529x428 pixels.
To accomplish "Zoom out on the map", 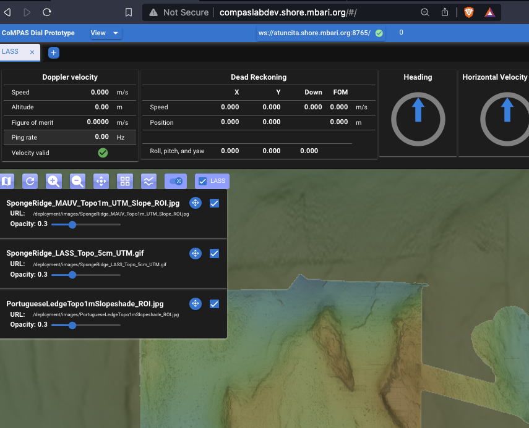I will [x=77, y=181].
